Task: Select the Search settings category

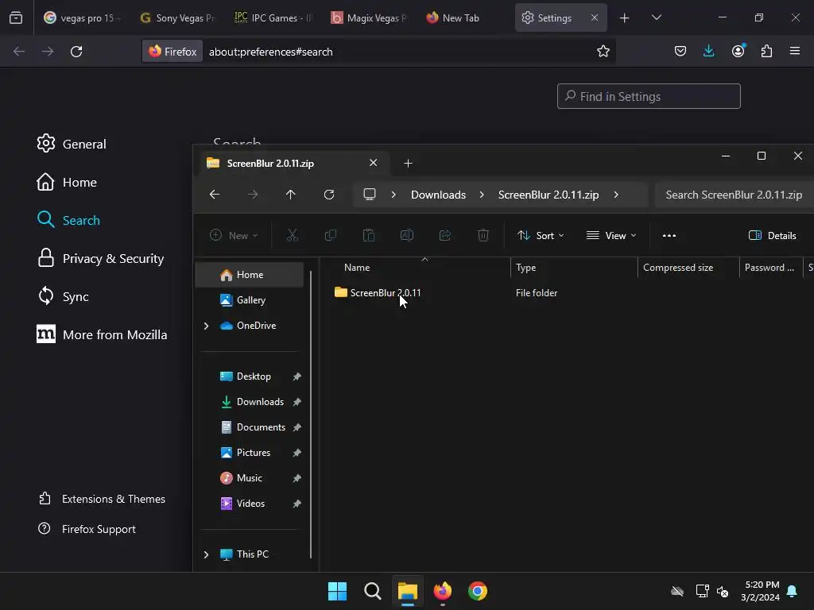Action: click(x=68, y=220)
